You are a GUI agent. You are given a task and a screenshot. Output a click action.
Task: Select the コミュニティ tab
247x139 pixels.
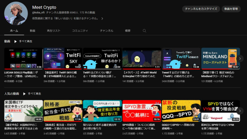point(80,31)
